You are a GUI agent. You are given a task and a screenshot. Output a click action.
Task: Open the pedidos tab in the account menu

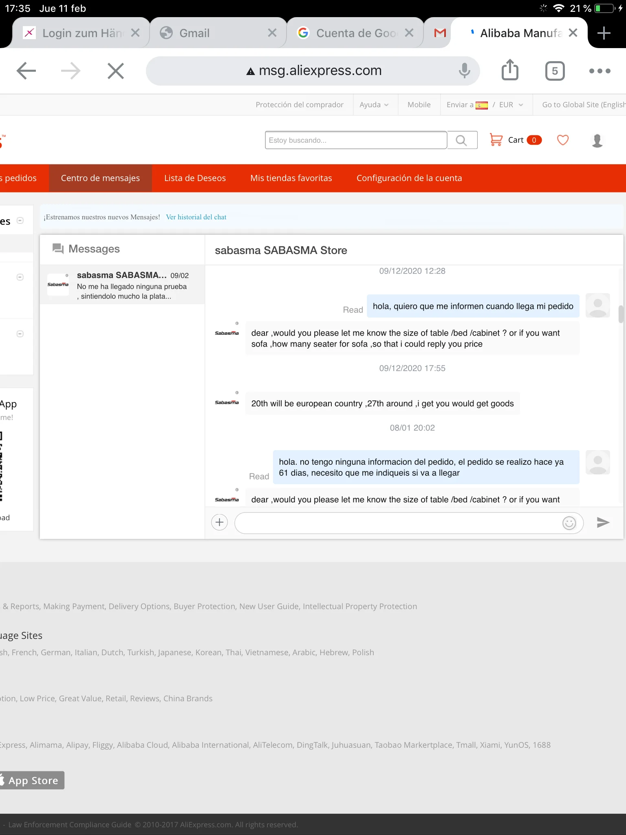click(18, 178)
